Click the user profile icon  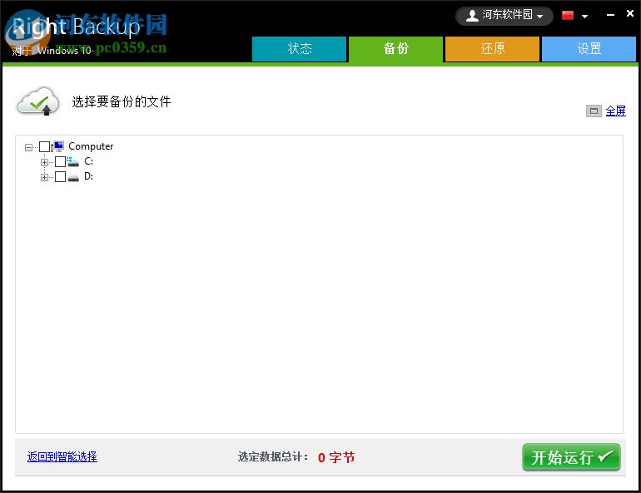point(472,16)
